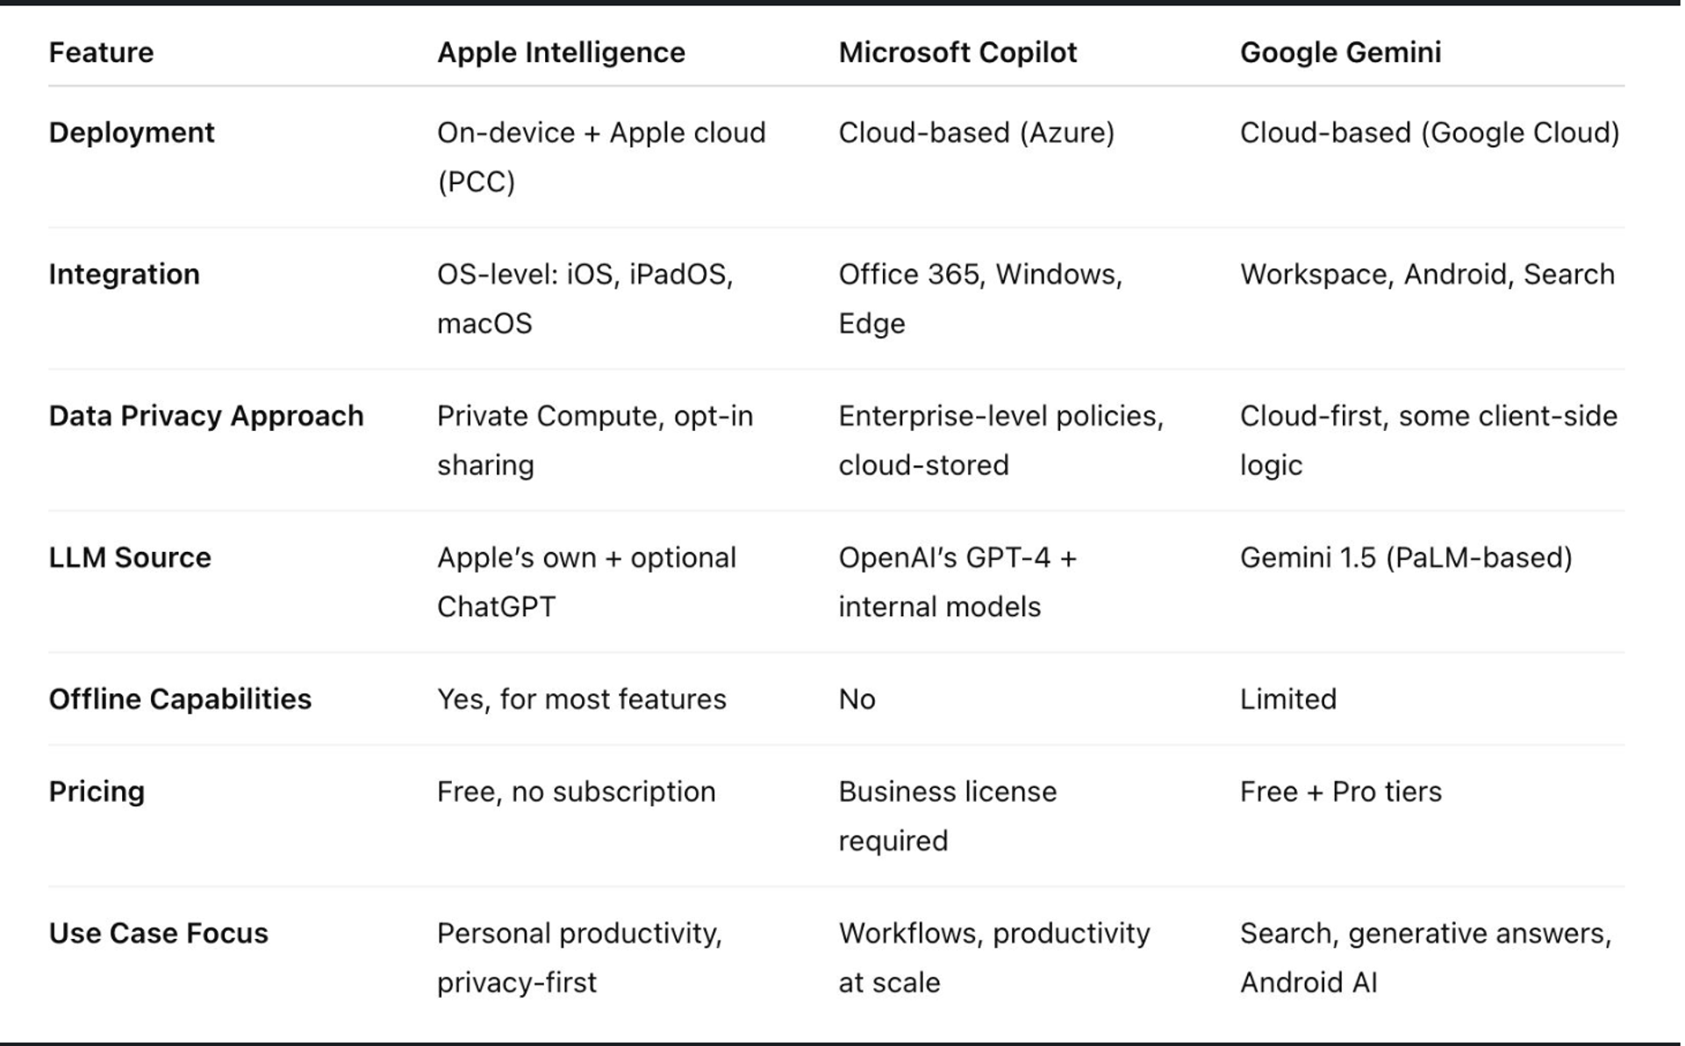Select the Apple Intelligence column header
This screenshot has width=1685, height=1046.
click(561, 53)
